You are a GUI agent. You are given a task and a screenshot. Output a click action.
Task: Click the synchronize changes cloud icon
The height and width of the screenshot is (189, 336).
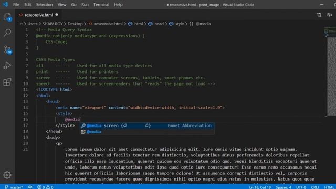point(30,187)
